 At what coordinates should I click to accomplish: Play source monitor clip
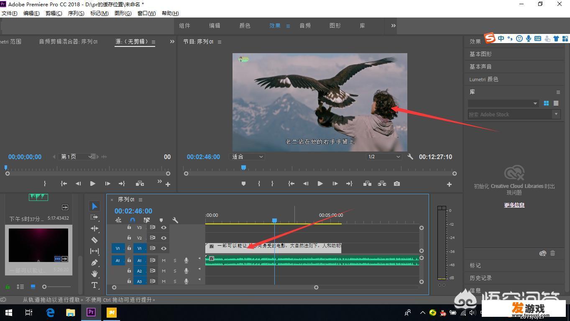[x=92, y=183]
